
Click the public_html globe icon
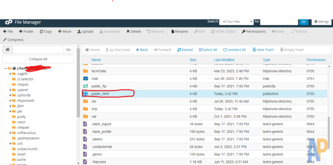[x=85, y=93]
